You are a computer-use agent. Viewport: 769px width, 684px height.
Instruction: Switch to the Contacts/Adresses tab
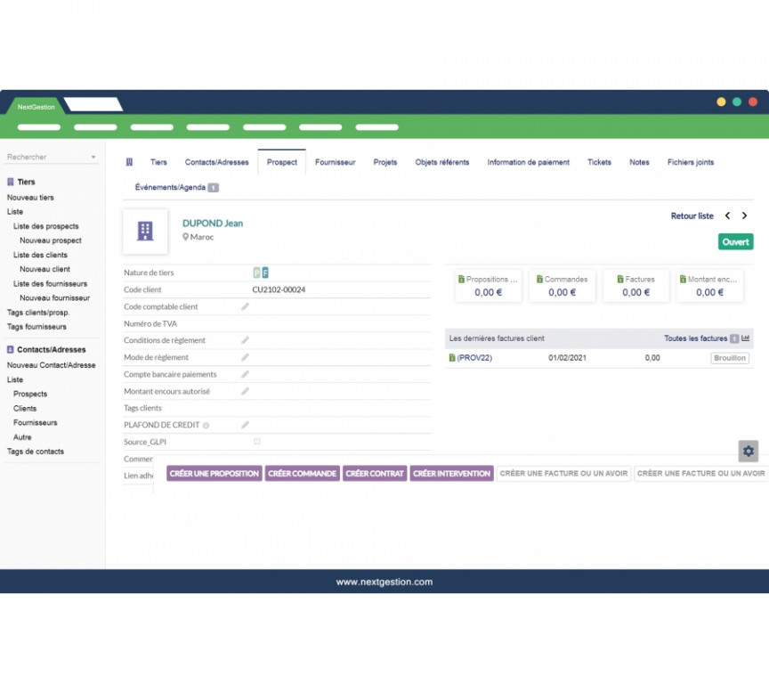click(x=217, y=162)
